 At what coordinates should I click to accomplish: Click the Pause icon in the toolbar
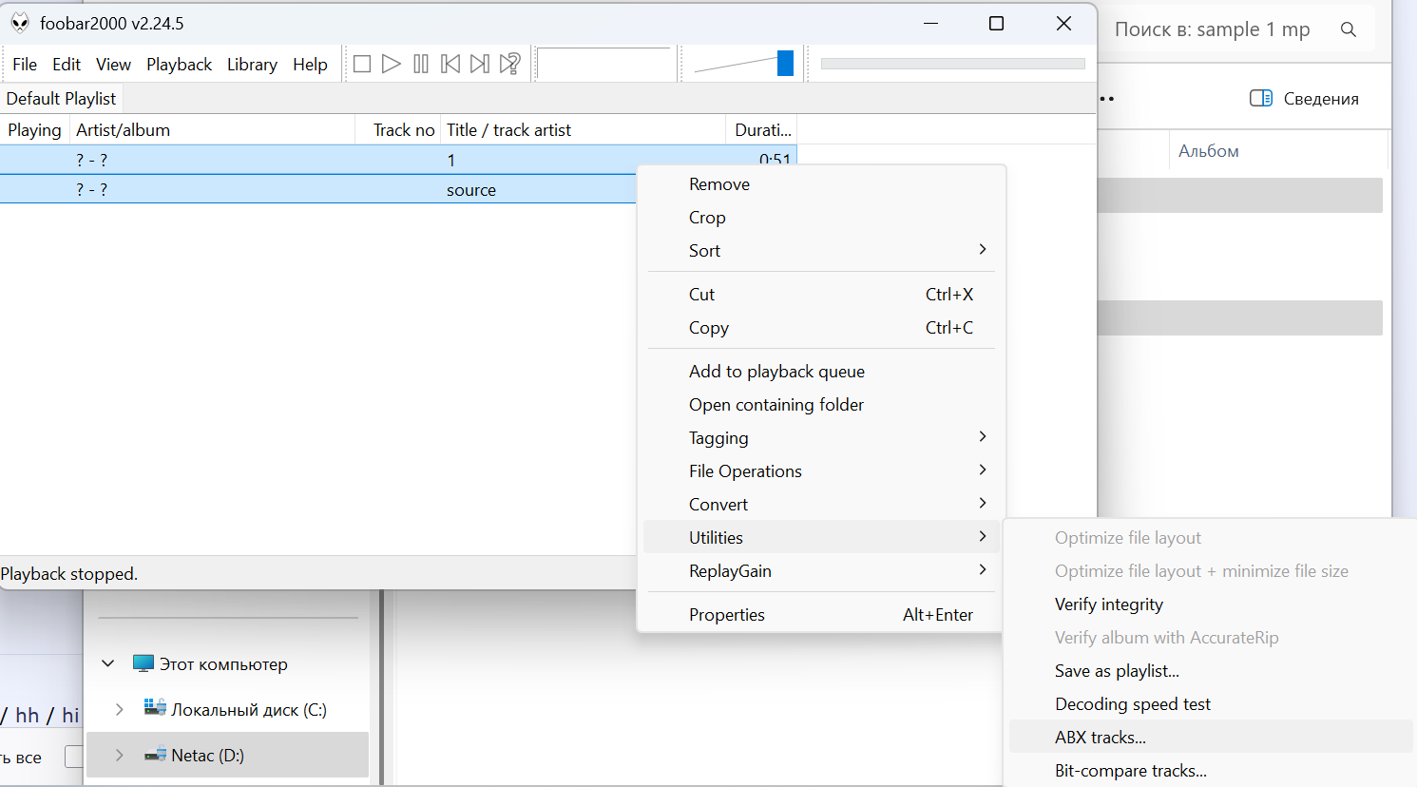421,64
